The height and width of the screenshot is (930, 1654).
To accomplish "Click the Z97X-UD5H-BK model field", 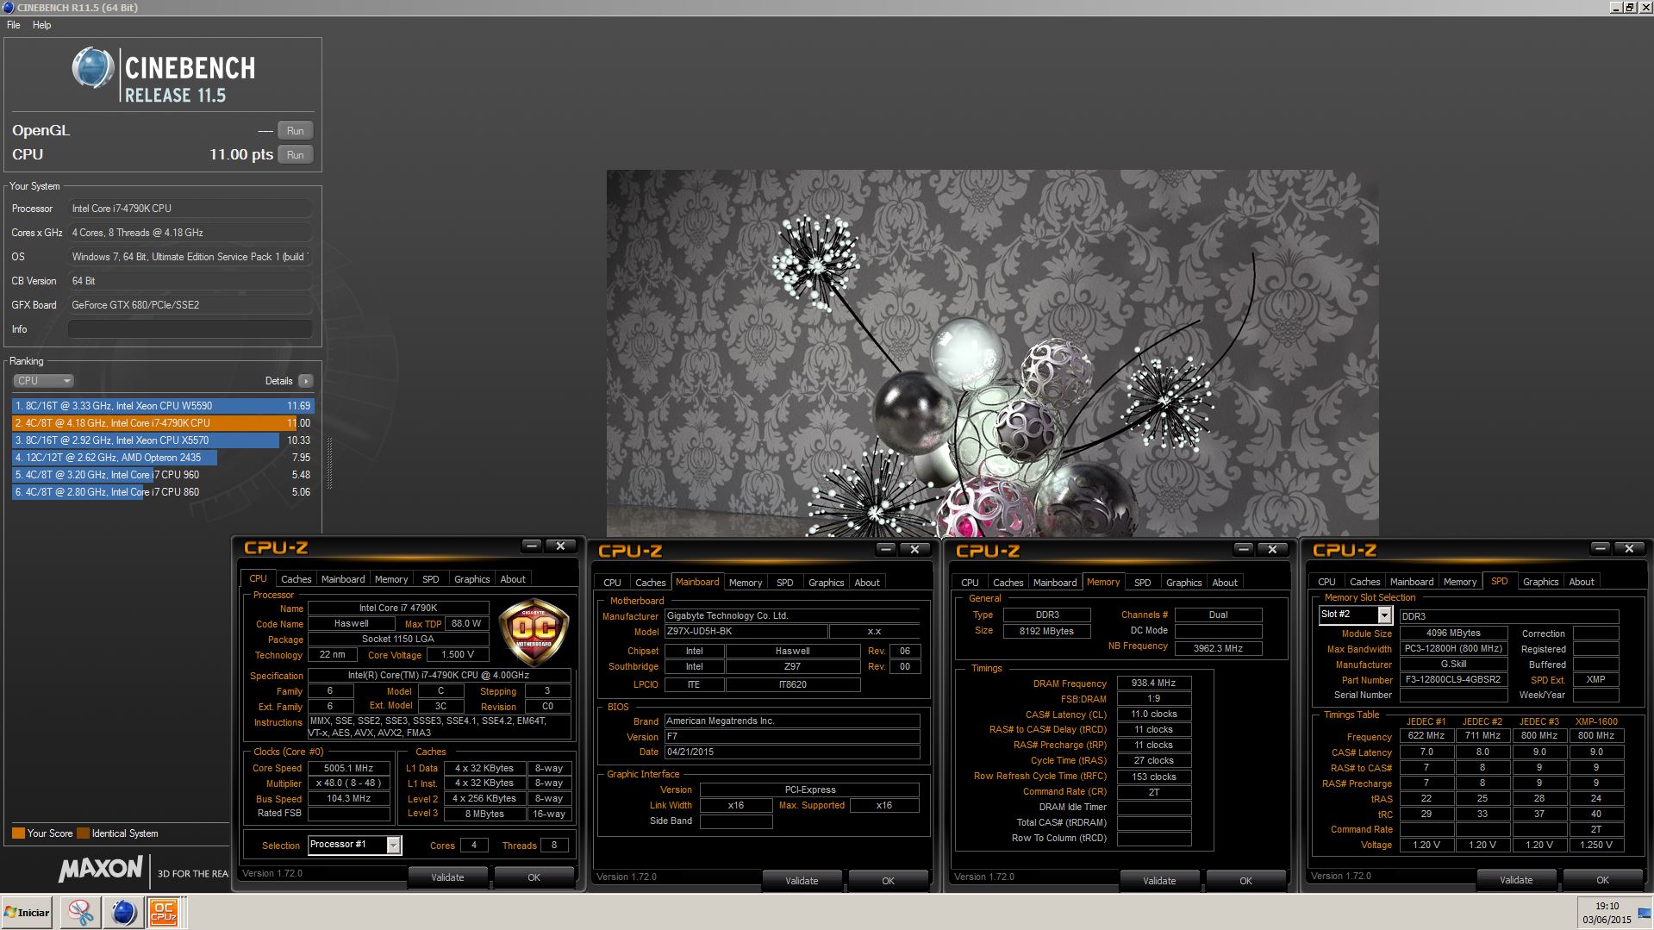I will (x=746, y=631).
